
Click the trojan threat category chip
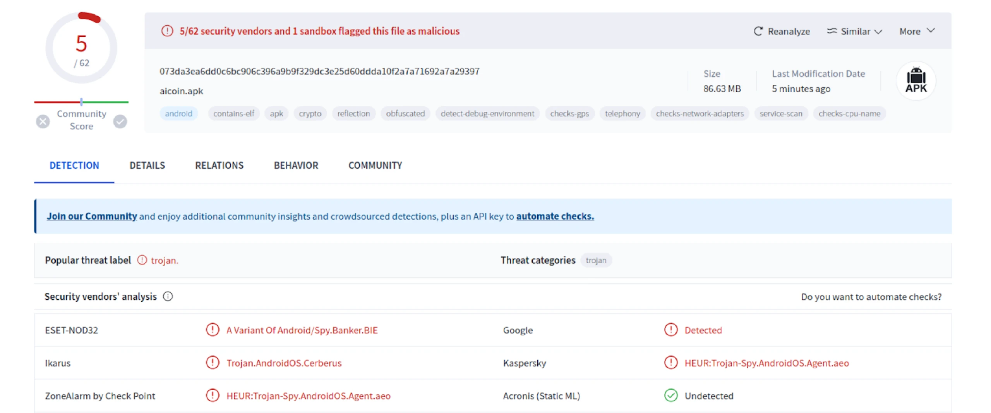pyautogui.click(x=596, y=260)
